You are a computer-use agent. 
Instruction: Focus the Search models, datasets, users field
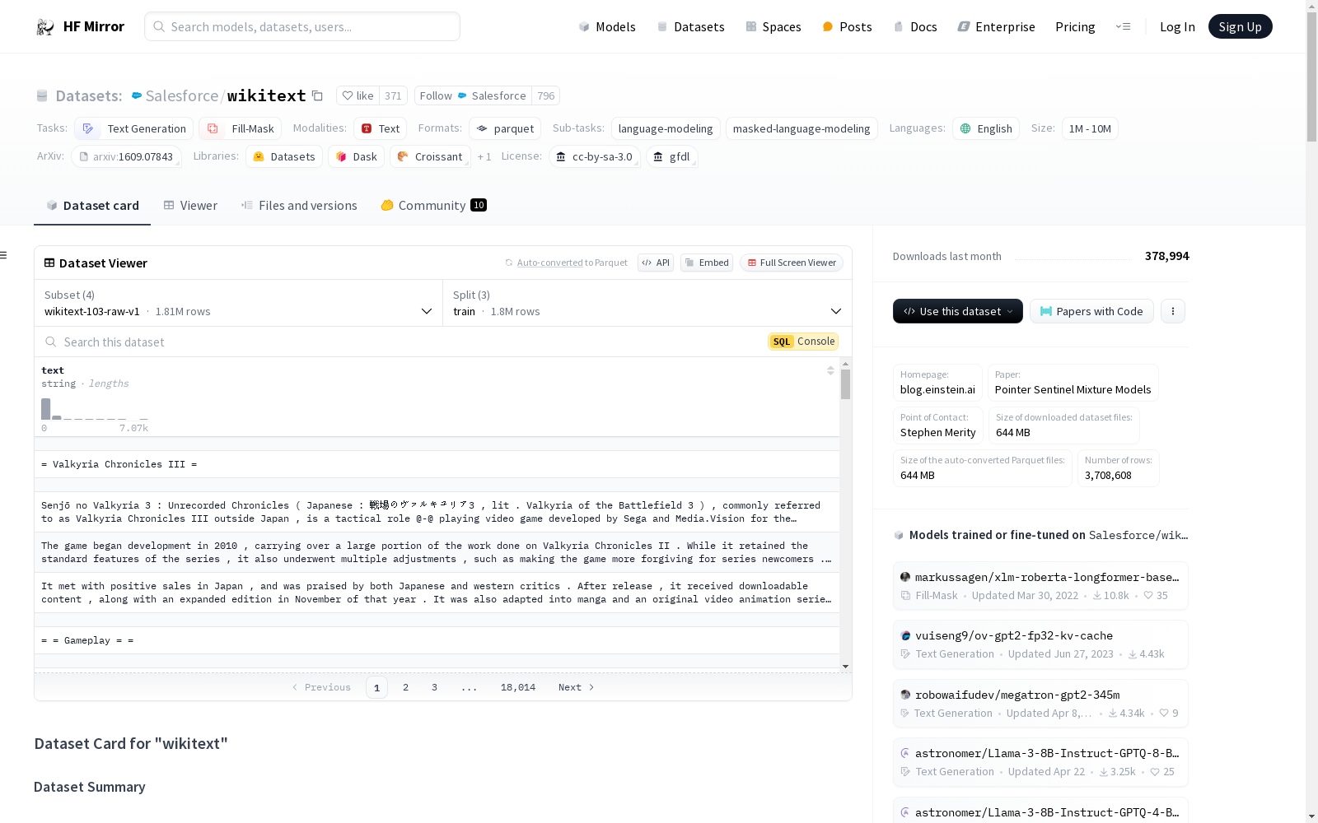pyautogui.click(x=302, y=27)
